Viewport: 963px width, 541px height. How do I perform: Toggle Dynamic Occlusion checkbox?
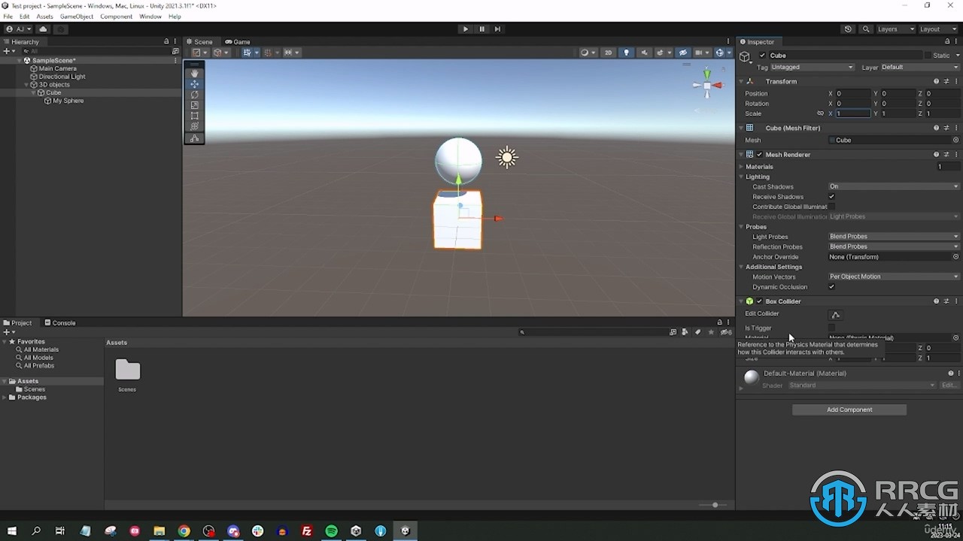(x=831, y=287)
